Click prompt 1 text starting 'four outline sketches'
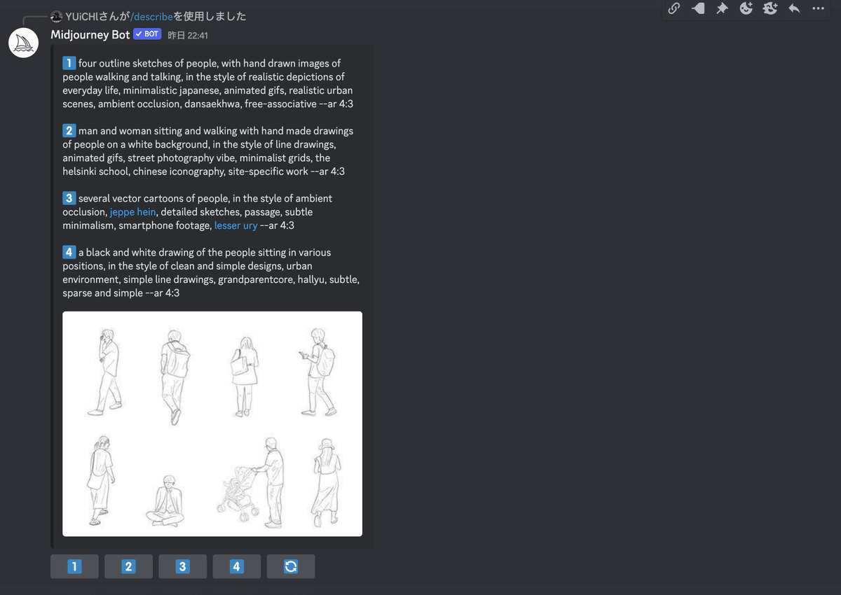The width and height of the screenshot is (841, 595). tap(208, 83)
